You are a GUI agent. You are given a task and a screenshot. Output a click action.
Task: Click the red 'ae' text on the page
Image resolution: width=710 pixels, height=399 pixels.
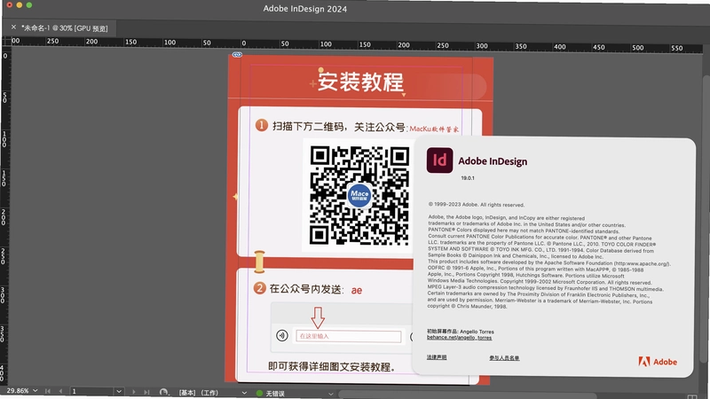[x=357, y=291]
